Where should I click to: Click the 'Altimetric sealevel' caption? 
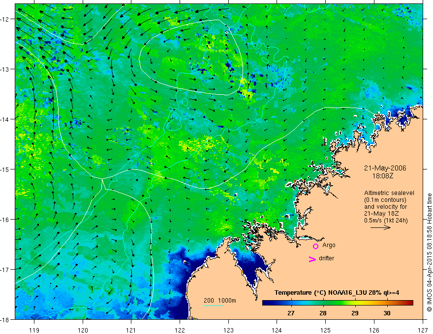[389, 193]
